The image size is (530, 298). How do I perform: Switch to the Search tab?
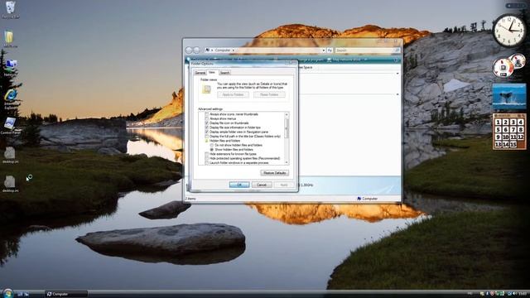tap(224, 73)
